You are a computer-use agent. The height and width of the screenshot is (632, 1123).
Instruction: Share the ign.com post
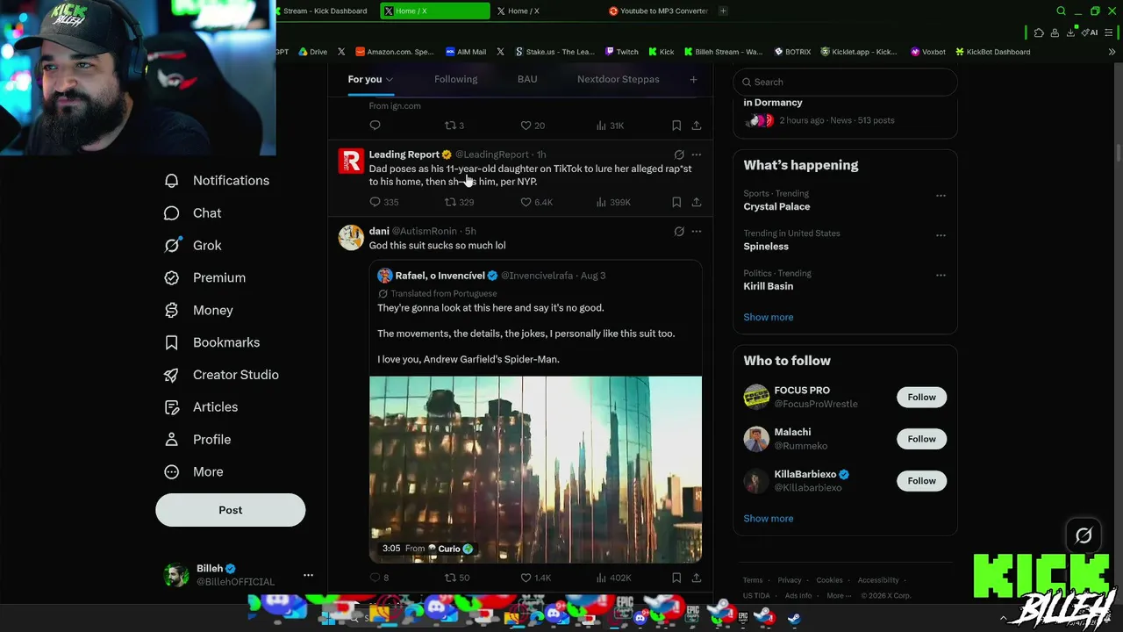coord(696,126)
